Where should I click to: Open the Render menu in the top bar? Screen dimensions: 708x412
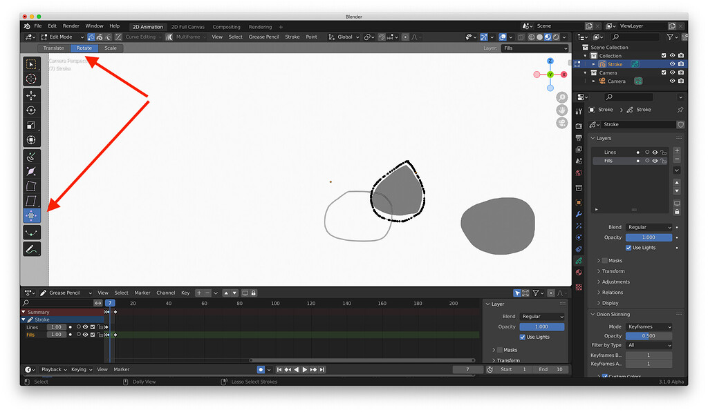coord(71,26)
